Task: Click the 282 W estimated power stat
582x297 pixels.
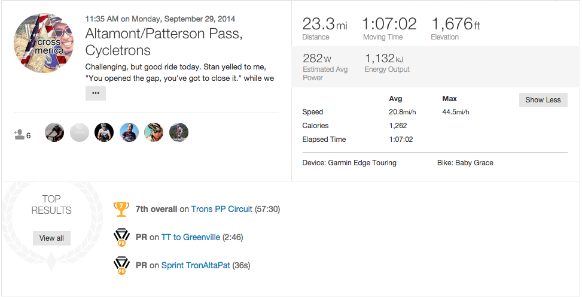Action: (x=316, y=59)
